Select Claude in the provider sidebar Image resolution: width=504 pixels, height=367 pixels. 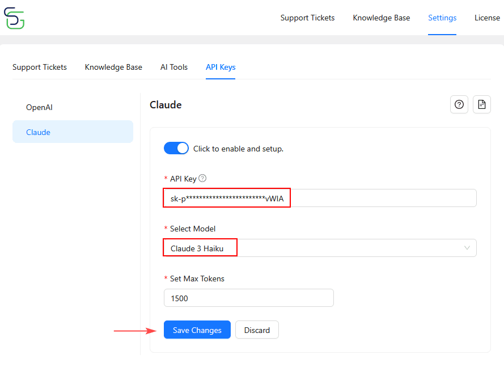38,132
